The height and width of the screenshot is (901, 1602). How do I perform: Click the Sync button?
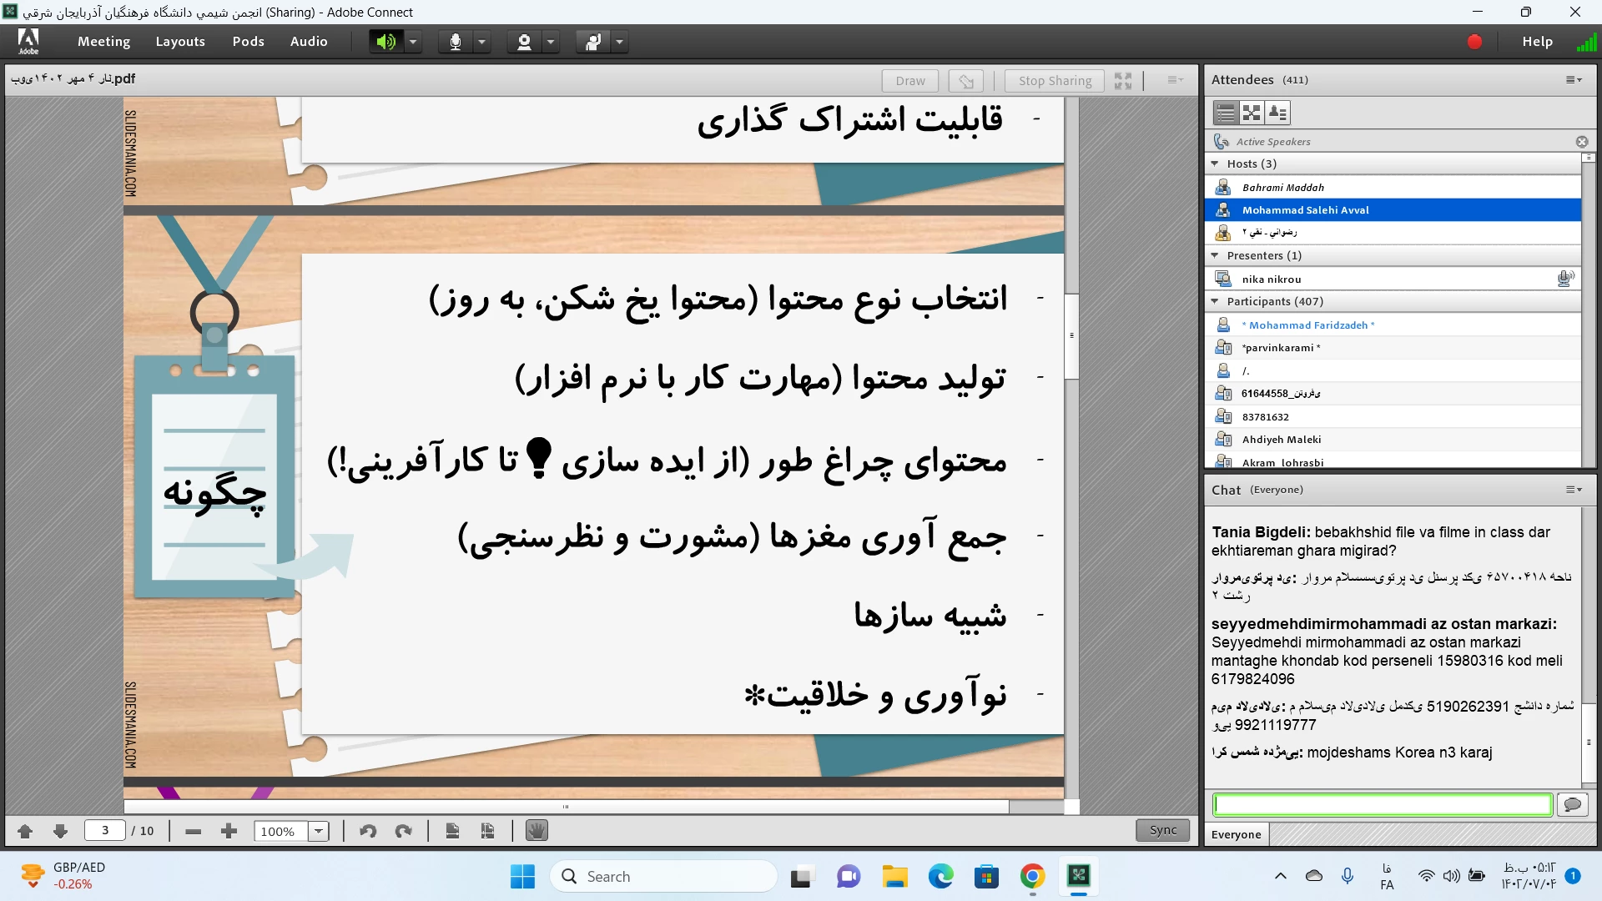coord(1162,830)
